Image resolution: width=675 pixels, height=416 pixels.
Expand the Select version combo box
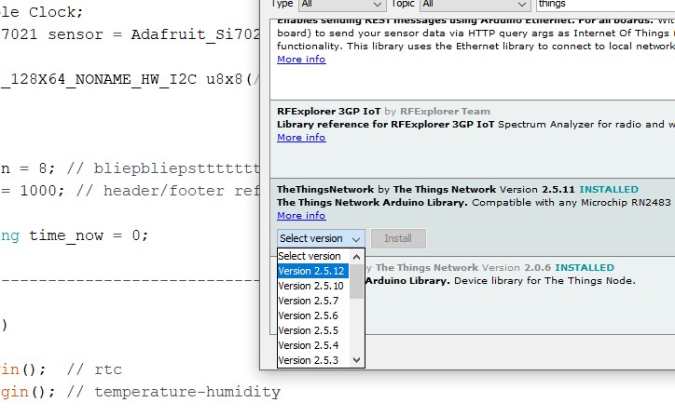322,238
